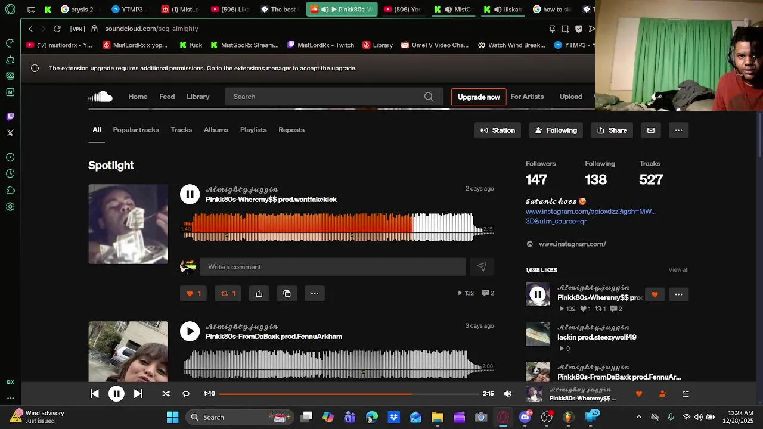Seek in Wheremy$$ waveform
The width and height of the screenshot is (763, 429).
339,227
